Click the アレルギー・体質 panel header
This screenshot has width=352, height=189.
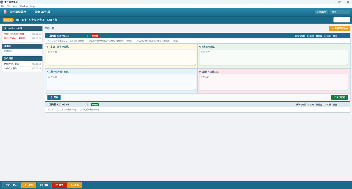(22, 28)
